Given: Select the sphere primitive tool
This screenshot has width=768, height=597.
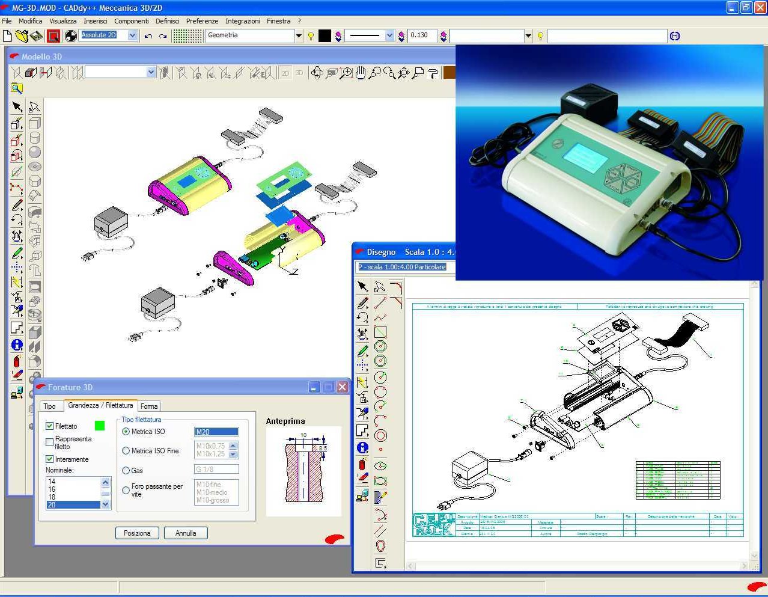Looking at the screenshot, I should (35, 152).
